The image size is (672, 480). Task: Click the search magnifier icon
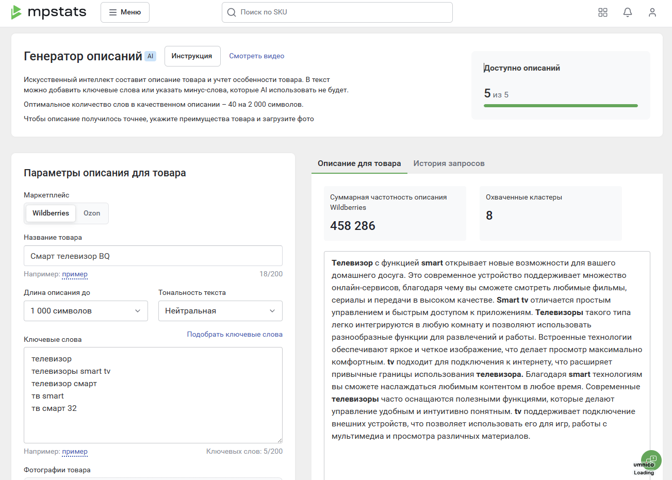pyautogui.click(x=232, y=12)
